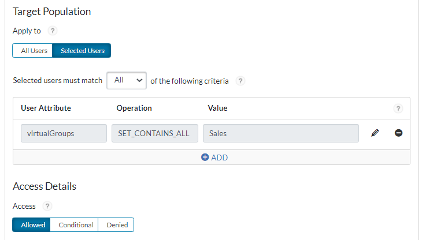Image resolution: width=422 pixels, height=240 pixels.
Task: Edit the virtualGroups criteria with pencil icon
Action: click(375, 133)
